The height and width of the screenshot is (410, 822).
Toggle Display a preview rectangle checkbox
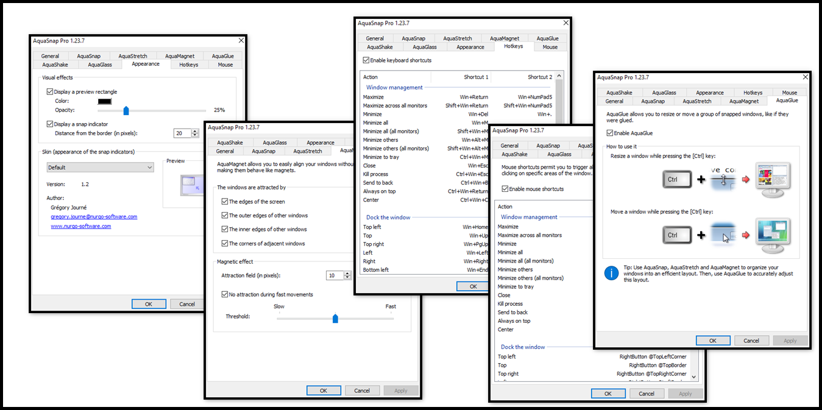pos(50,92)
